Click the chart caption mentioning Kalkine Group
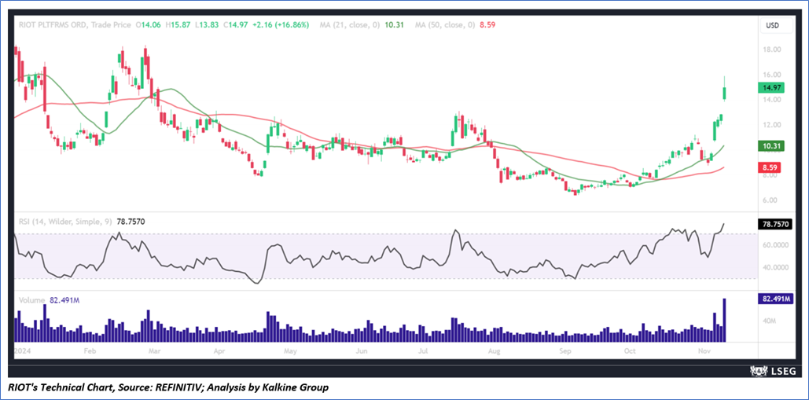 tap(168, 387)
